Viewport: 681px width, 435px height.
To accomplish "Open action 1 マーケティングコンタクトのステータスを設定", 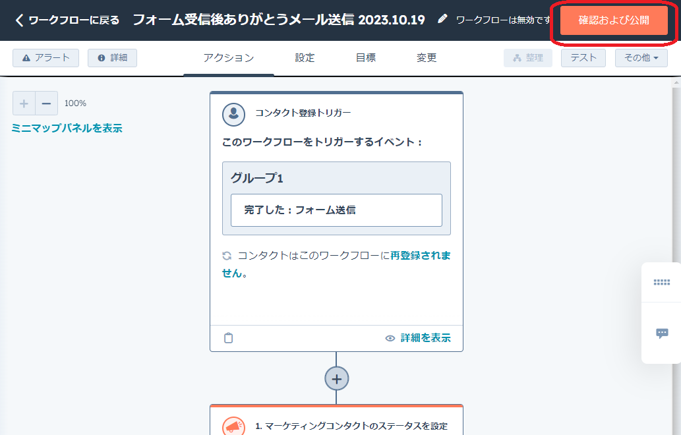I will pos(351,426).
